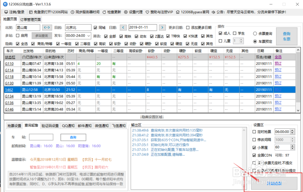The width and height of the screenshot is (303, 192).
Task: Click the 查询车票 button
Action: (x=287, y=36)
